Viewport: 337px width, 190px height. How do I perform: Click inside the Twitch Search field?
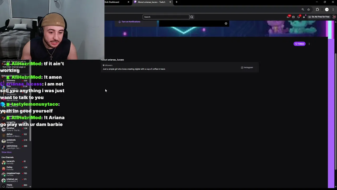(166, 17)
